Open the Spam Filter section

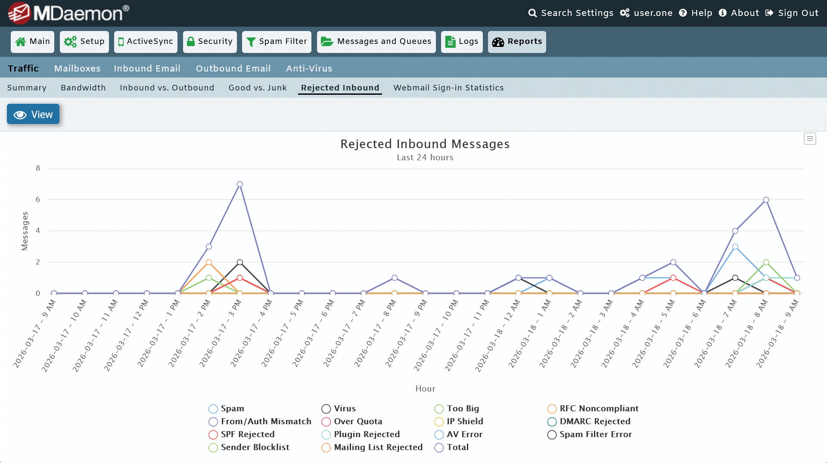277,41
